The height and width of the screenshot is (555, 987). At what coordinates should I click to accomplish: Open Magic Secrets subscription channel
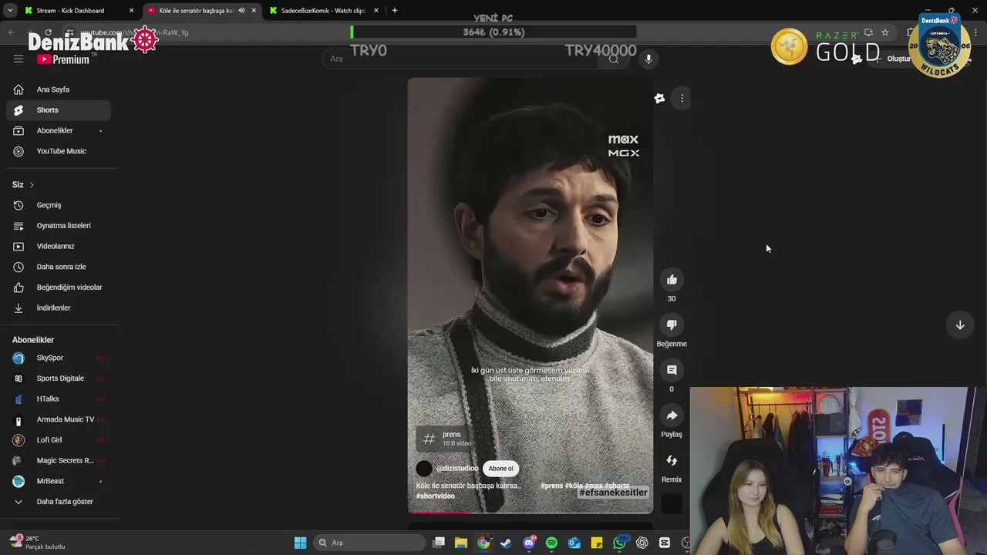(59, 460)
